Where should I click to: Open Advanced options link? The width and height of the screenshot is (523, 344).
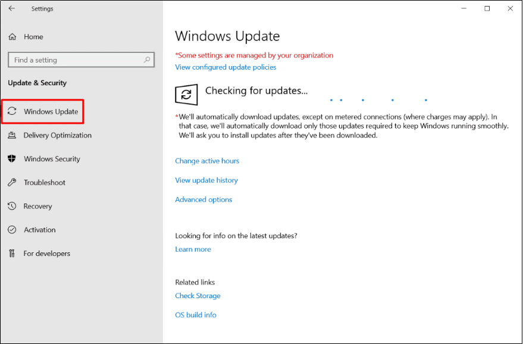tap(203, 199)
